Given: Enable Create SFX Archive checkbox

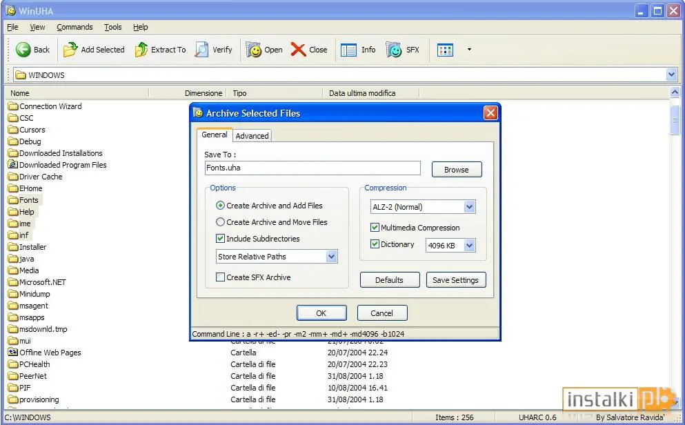Looking at the screenshot, I should pyautogui.click(x=220, y=277).
